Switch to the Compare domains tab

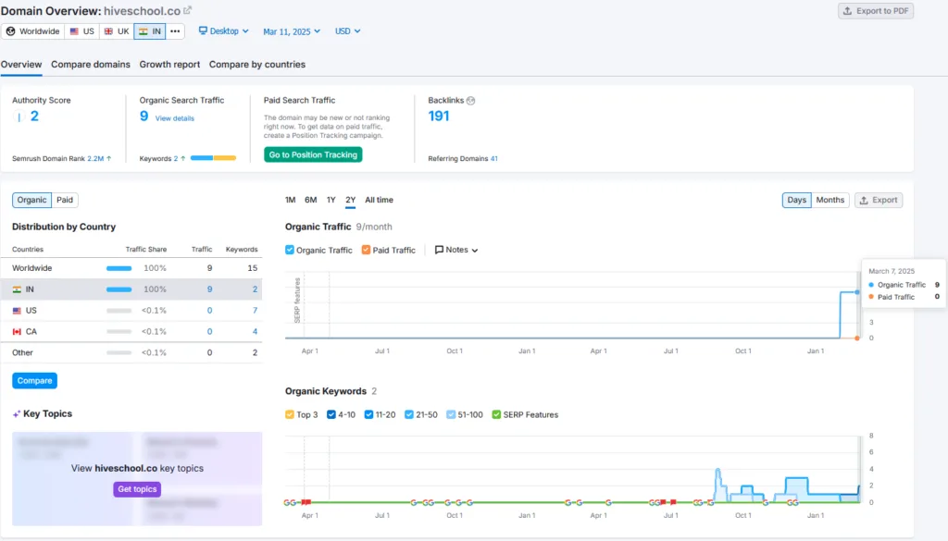91,65
